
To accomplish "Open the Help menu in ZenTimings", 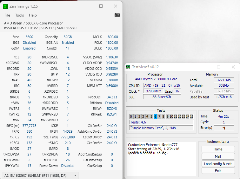I will pos(33,15).
